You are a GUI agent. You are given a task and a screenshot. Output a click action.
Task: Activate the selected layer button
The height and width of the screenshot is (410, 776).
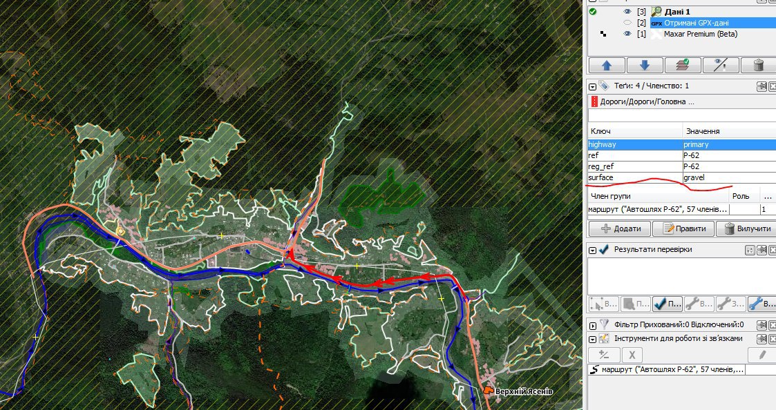[x=683, y=66]
